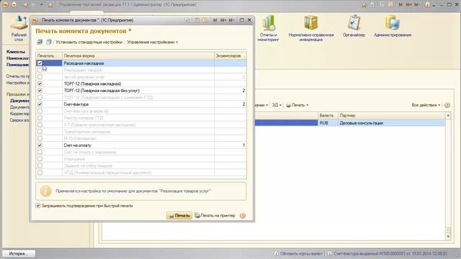Select the УПД (Универсальный передаточный документ) row
461x259 pixels.
tap(141, 173)
